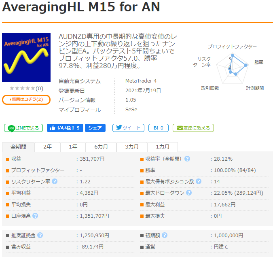Click the 22.05% (289,124円) drawdown value
This screenshot has width=275, height=257.
tap(239, 193)
